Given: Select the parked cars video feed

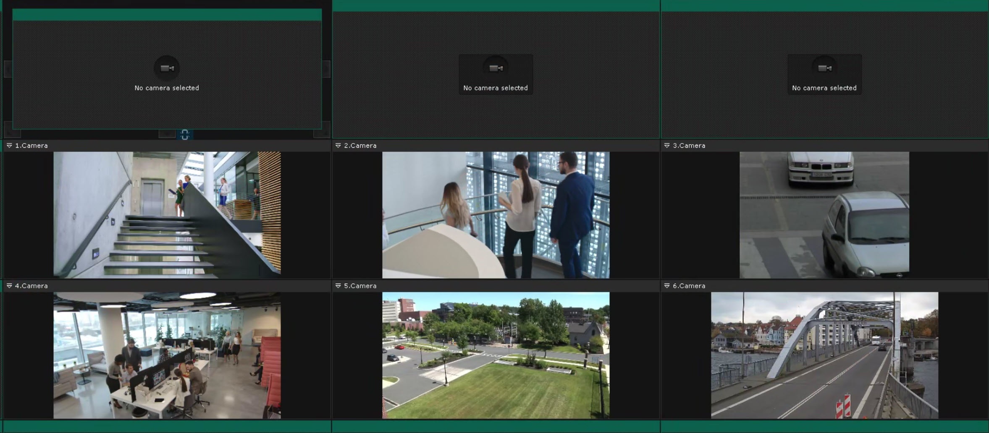Looking at the screenshot, I should click(824, 215).
